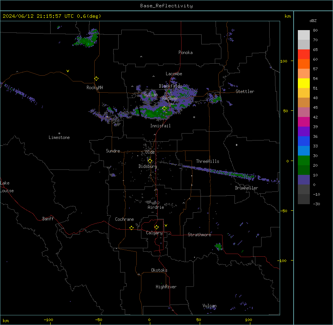The image size is (333, 325).
Task: Click the 100 tick label on right axis
Action: pyautogui.click(x=284, y=61)
